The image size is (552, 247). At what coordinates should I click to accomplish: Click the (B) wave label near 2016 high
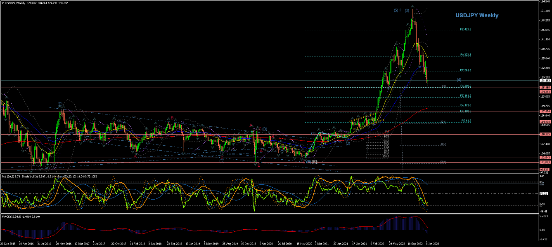(x=60, y=105)
